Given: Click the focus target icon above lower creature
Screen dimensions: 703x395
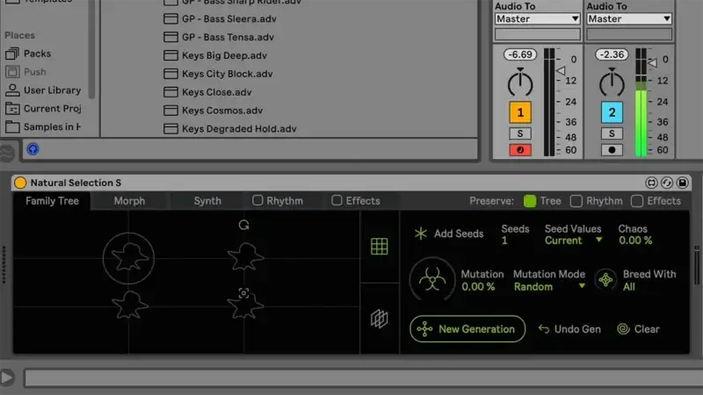Looking at the screenshot, I should pyautogui.click(x=244, y=293).
